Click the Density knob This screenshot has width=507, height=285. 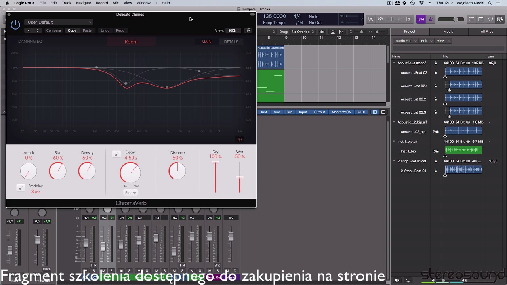(x=87, y=171)
